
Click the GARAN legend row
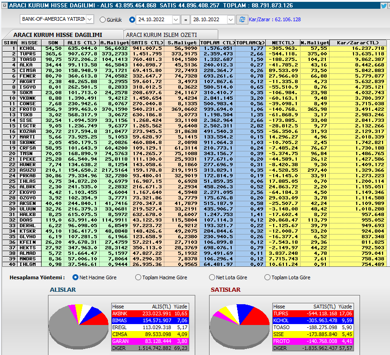(x=150, y=341)
